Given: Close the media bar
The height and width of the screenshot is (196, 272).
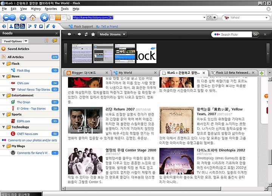Looking at the screenshot, I should tap(265, 34).
